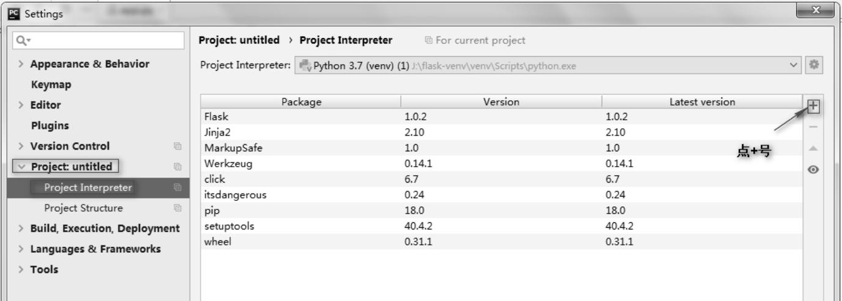Click the Latest version column header
Screen dimensions: 842x301
click(x=702, y=102)
